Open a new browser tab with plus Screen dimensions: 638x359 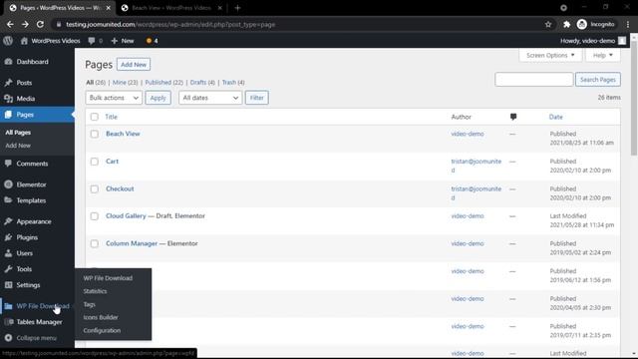237,8
